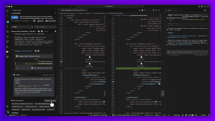Click the History button
This screenshot has height=121, width=215.
click(15, 17)
